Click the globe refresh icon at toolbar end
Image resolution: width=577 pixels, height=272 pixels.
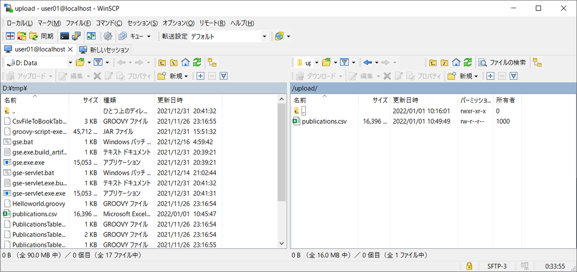[x=279, y=36]
